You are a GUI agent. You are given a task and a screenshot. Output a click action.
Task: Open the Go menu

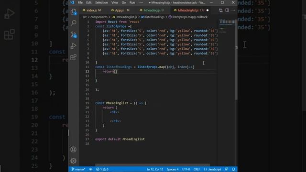pos(124,2)
